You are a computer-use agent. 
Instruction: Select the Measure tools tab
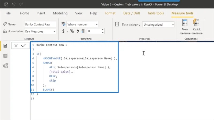[182, 13]
